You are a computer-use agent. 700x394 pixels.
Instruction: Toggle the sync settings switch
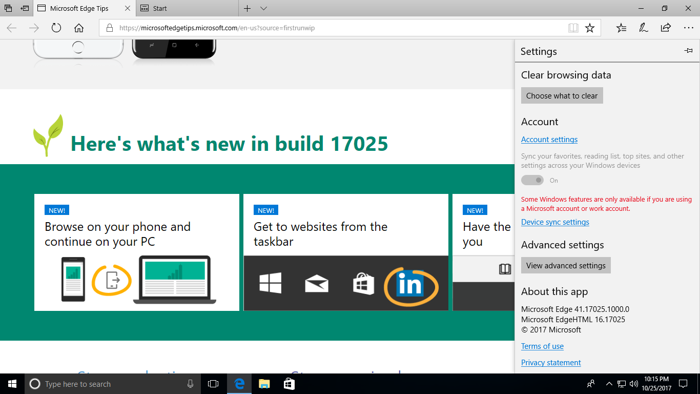(532, 180)
